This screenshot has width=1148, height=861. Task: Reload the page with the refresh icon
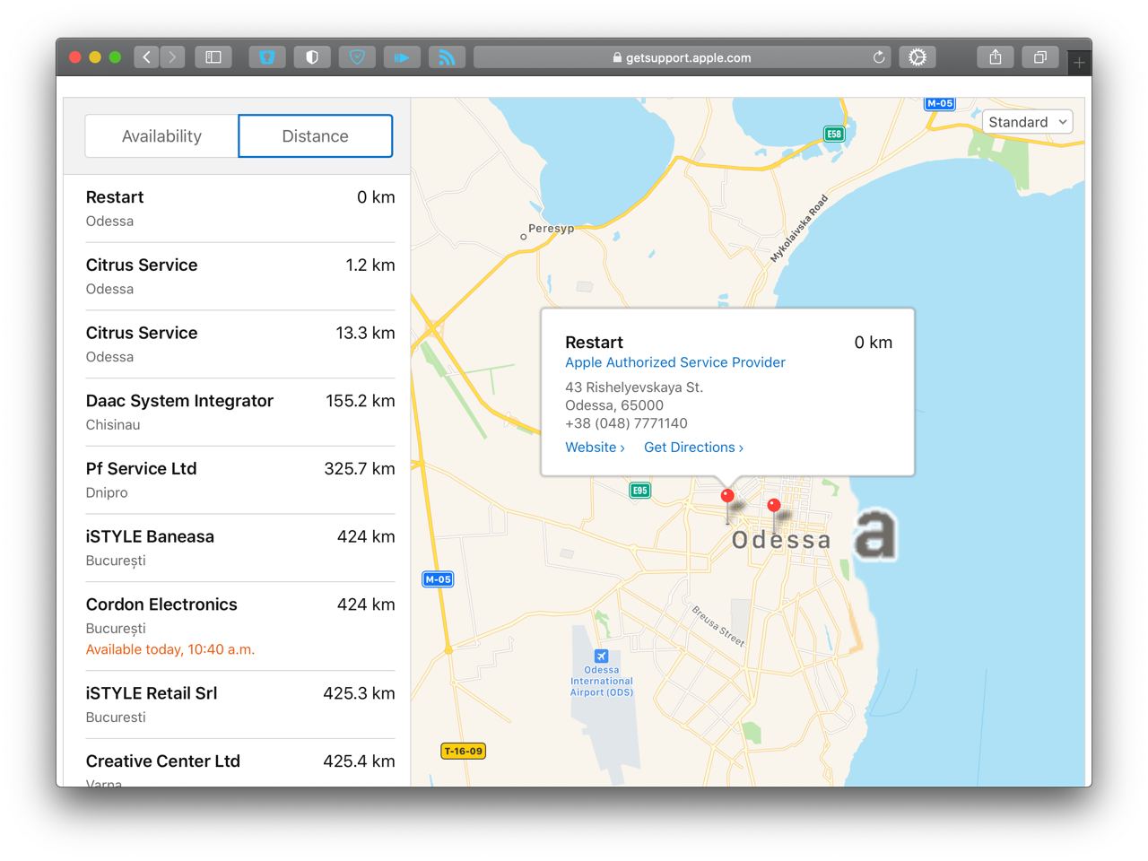coord(879,57)
